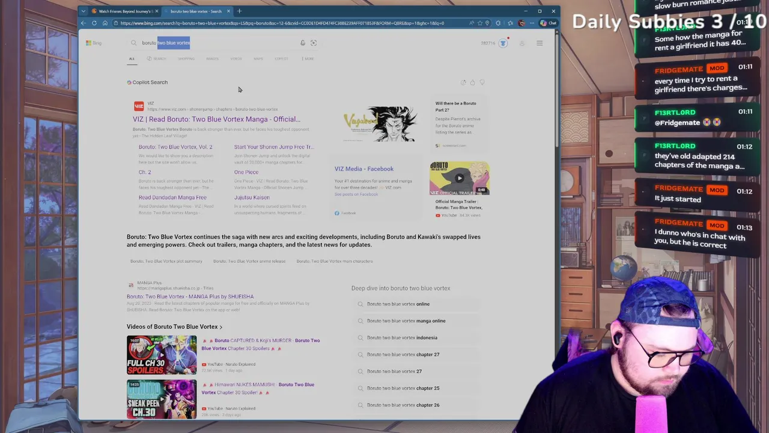Open Boruto: Two Blue Vortex, Vol. 2 link

(x=175, y=147)
